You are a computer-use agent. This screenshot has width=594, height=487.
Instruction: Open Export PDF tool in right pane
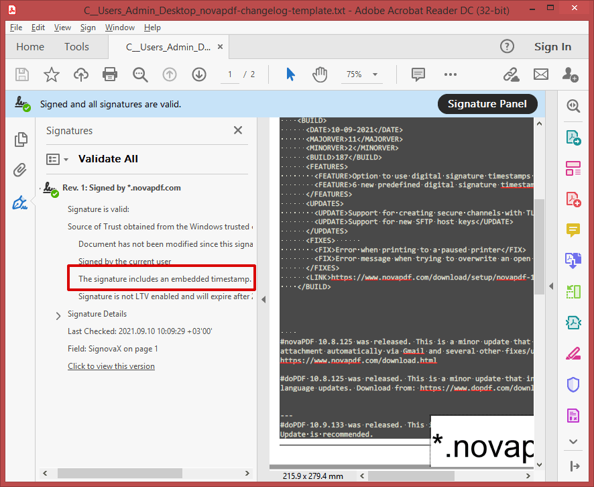click(x=573, y=138)
